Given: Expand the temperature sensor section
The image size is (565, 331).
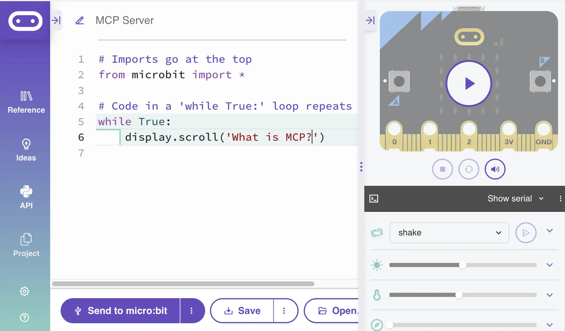Looking at the screenshot, I should pyautogui.click(x=550, y=295).
